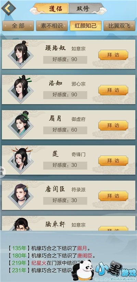Screen dimensions: 137x282
Task: Filter list by 全部
Action: click(18, 26)
